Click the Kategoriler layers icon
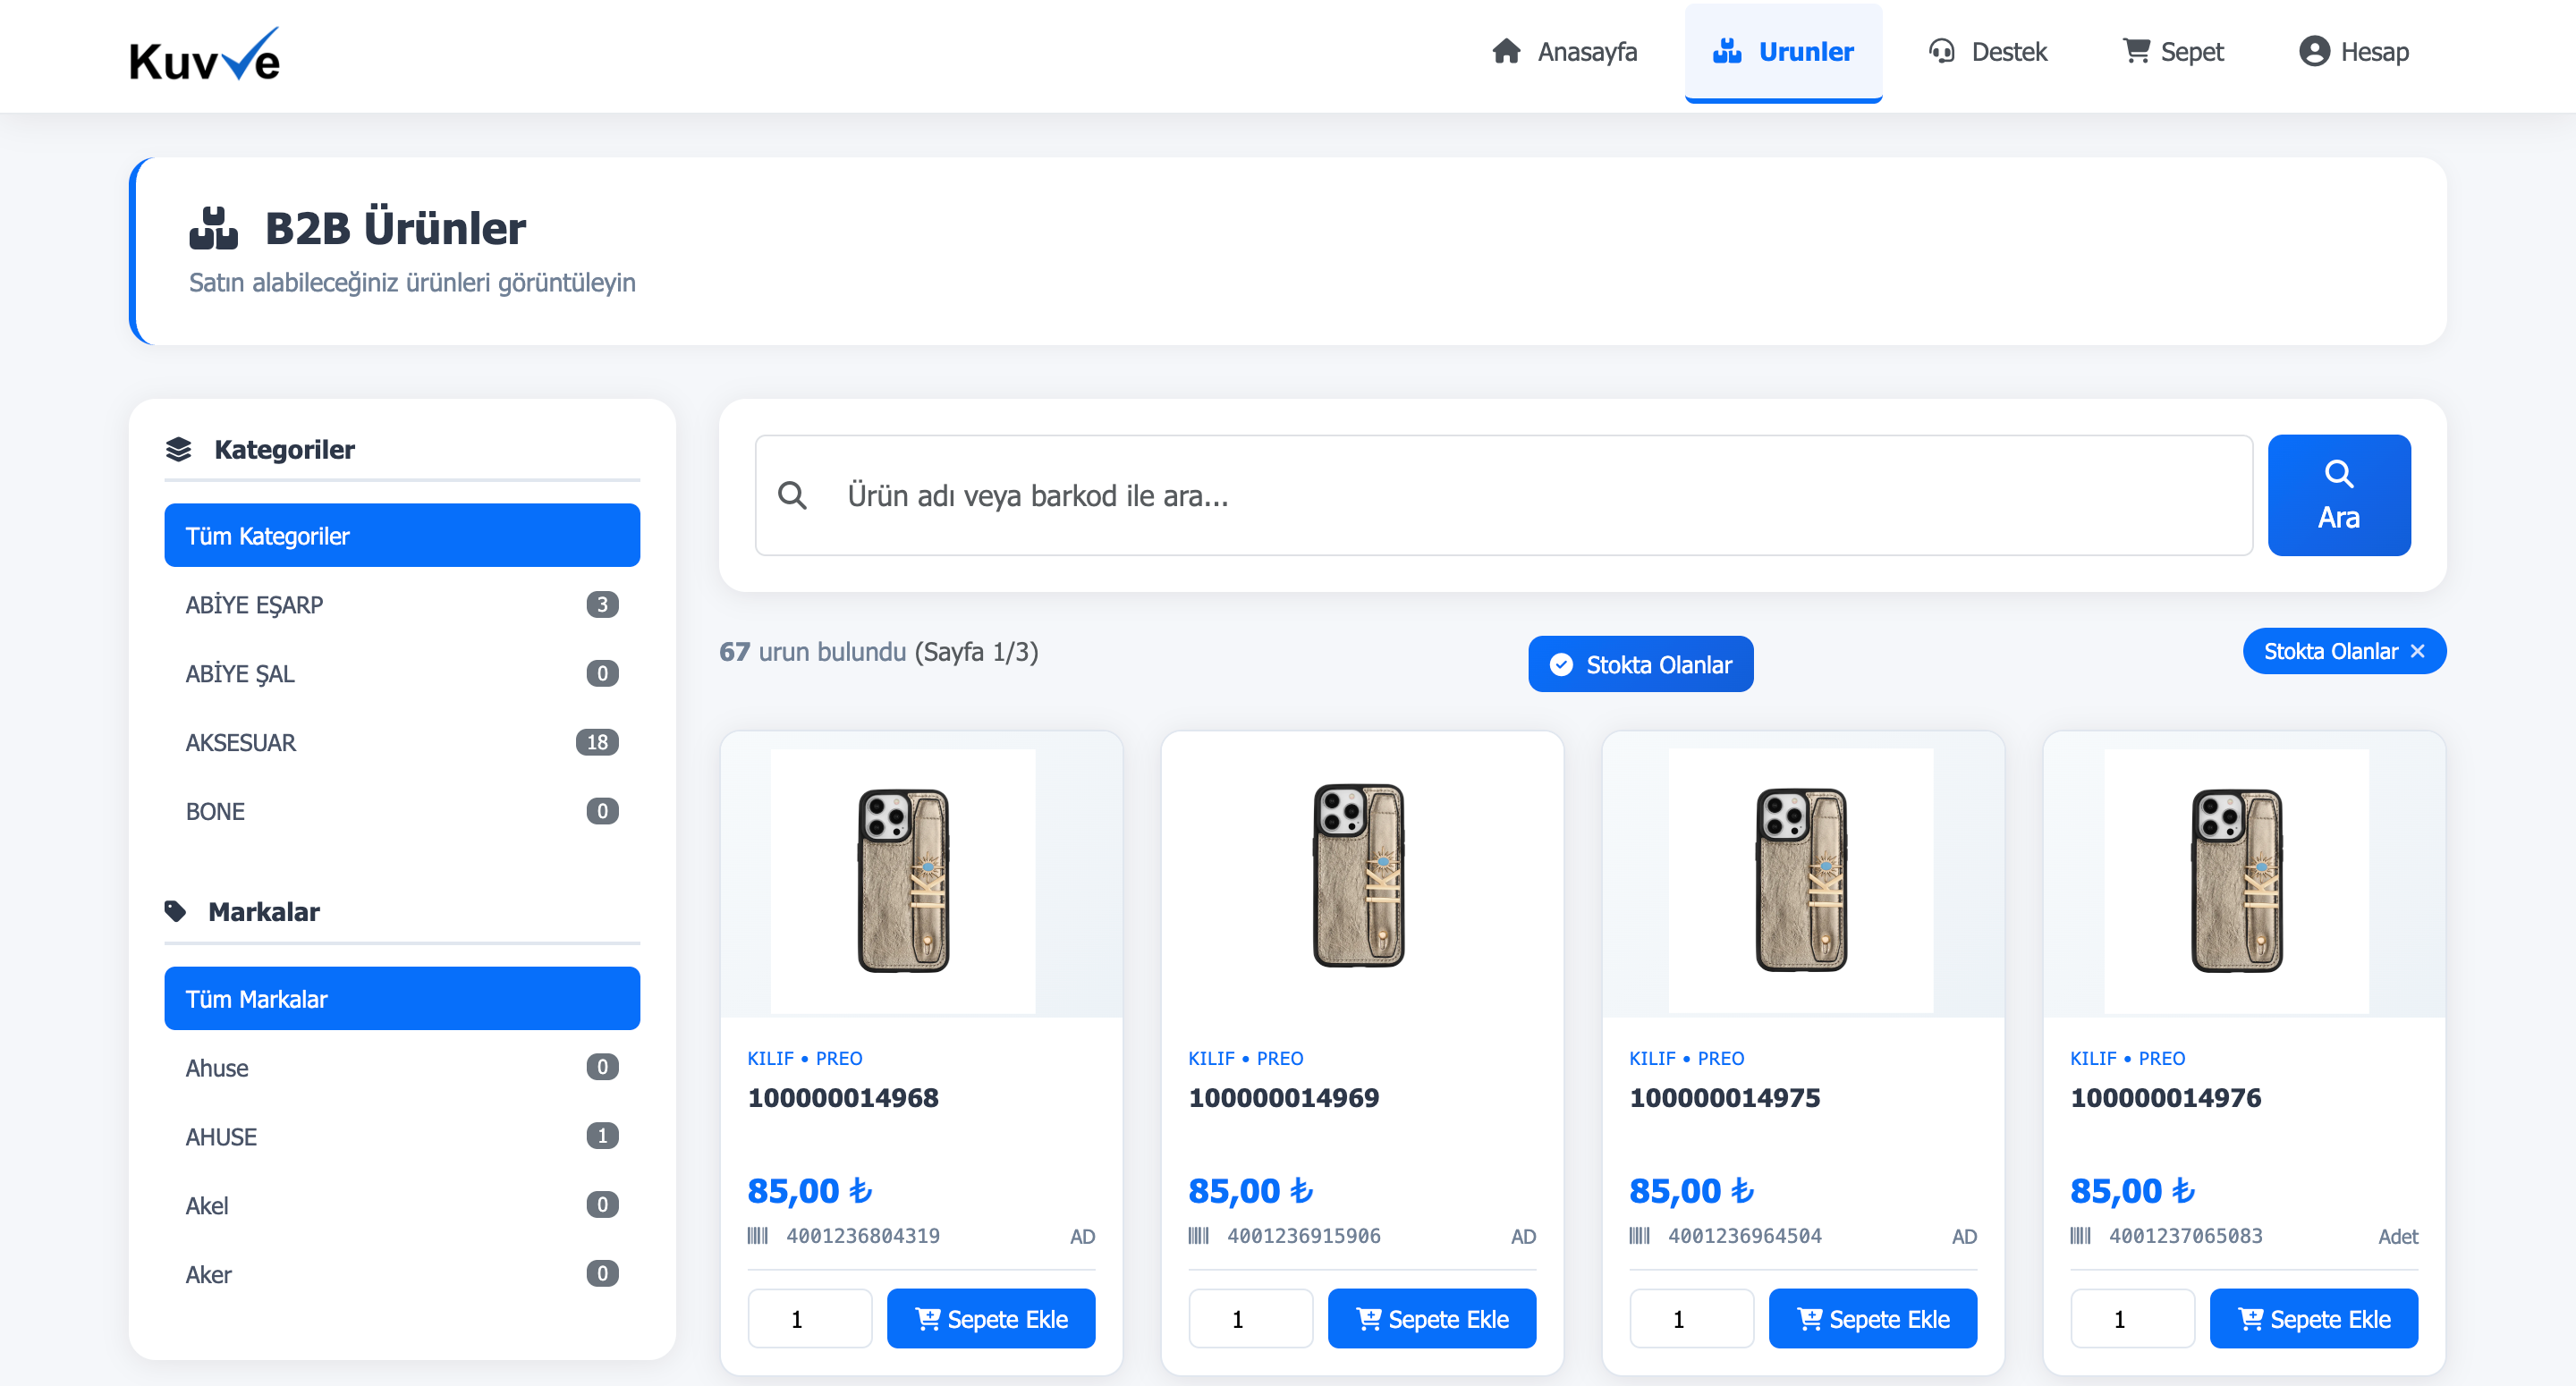This screenshot has height=1386, width=2576. point(178,449)
